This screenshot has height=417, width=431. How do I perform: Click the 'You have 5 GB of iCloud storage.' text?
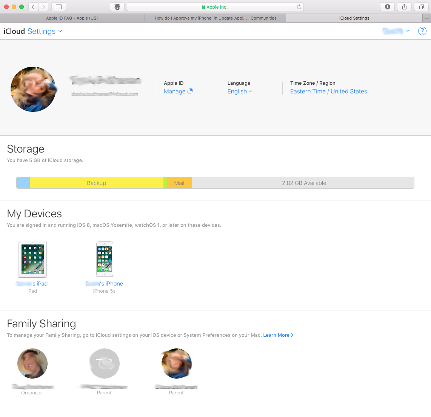tap(45, 160)
